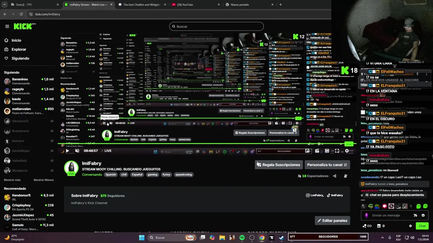Click the Editar paneles button
The width and height of the screenshot is (433, 243).
332,220
